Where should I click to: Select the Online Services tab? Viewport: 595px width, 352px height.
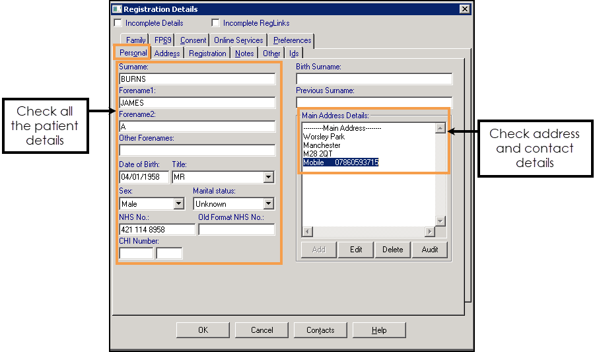pos(238,40)
